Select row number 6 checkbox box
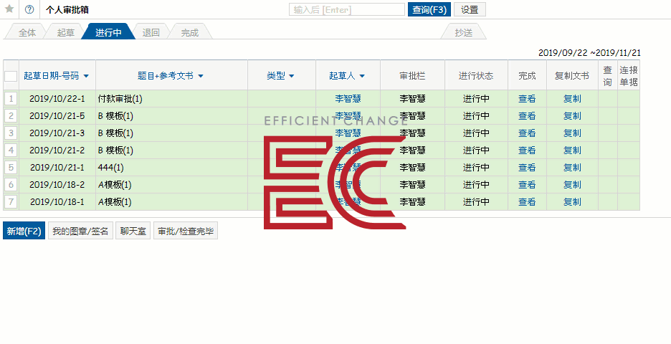This screenshot has height=344, width=671. coord(11,184)
